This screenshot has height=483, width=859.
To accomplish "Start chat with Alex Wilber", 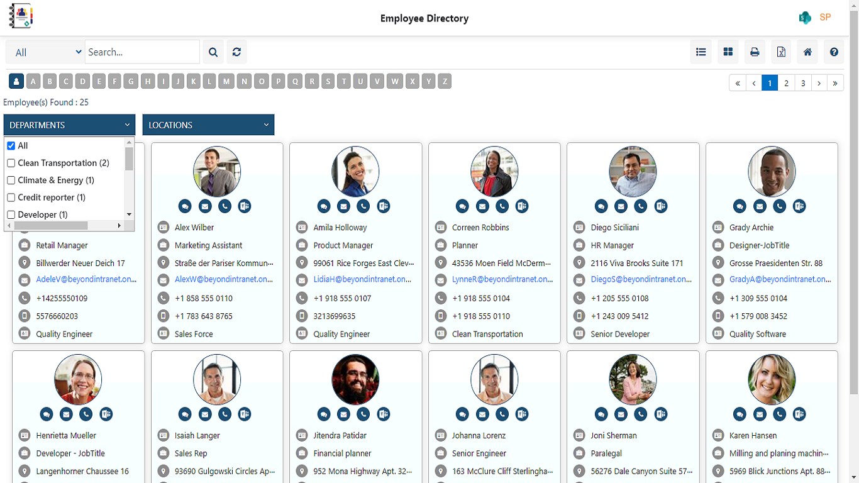I will click(x=185, y=206).
